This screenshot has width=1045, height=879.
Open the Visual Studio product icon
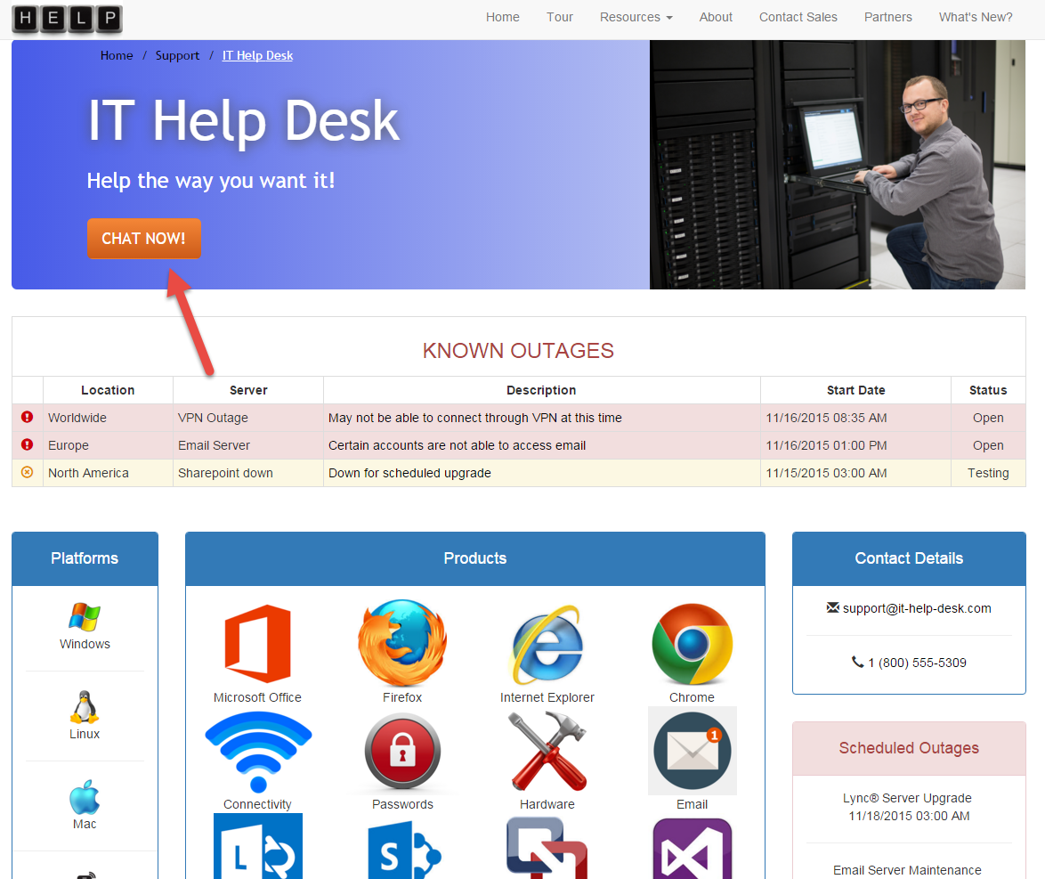(692, 849)
